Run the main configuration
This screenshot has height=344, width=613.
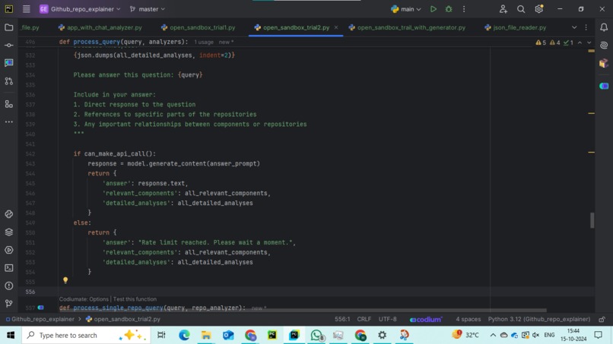coord(434,9)
